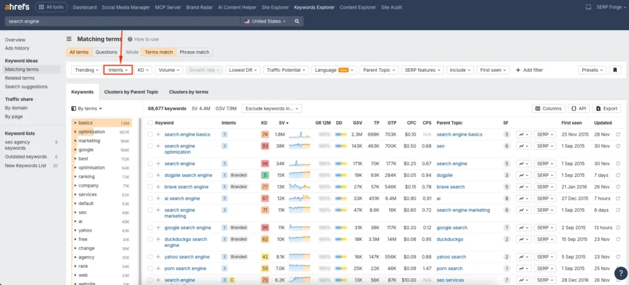The width and height of the screenshot is (629, 285).
Task: Check the ai search engine row checkbox
Action: tap(150, 198)
